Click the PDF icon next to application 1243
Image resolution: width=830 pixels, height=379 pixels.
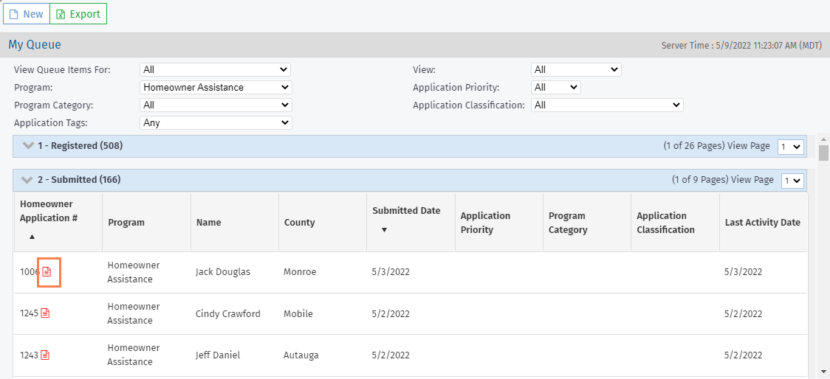point(45,355)
